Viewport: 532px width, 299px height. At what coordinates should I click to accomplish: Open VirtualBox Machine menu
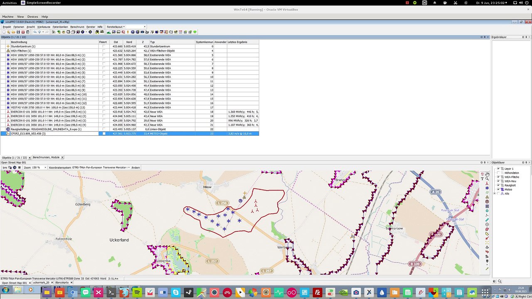8,17
